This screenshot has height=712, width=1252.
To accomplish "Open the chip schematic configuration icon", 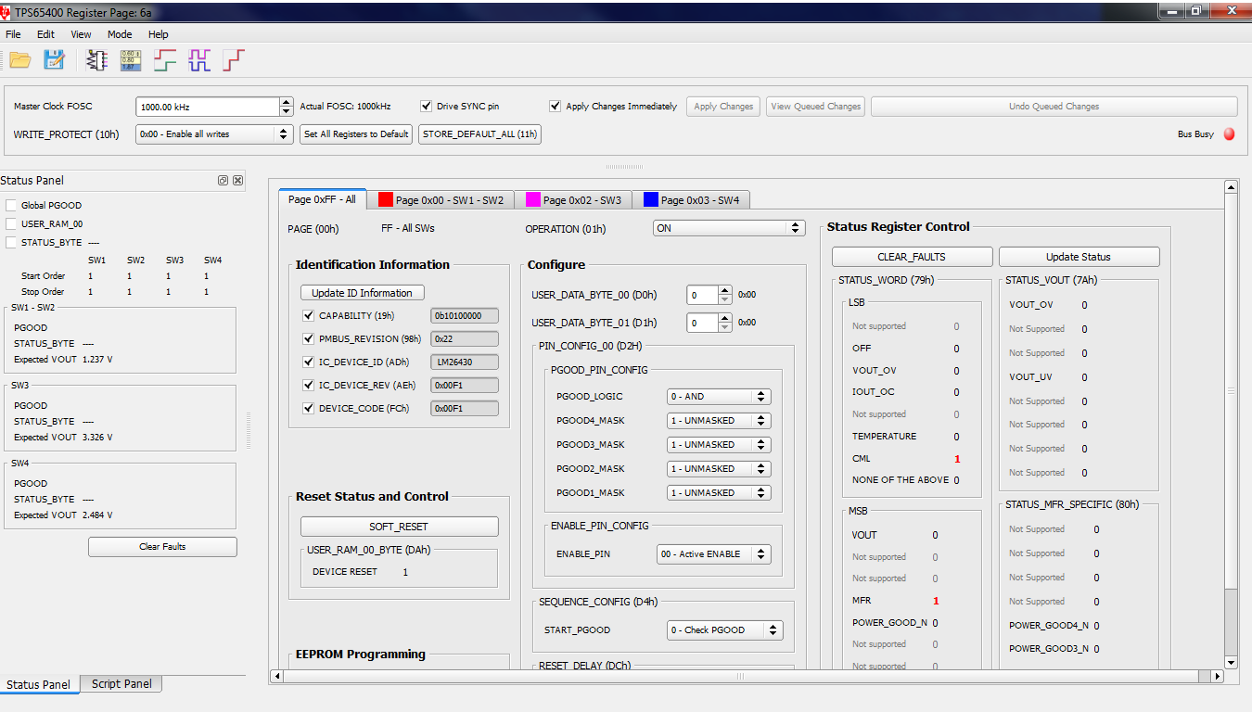I will tap(96, 60).
